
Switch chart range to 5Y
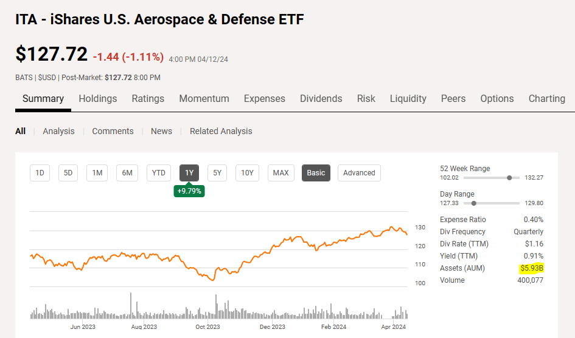pyautogui.click(x=217, y=173)
